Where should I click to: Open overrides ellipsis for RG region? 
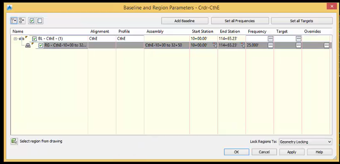[326, 45]
